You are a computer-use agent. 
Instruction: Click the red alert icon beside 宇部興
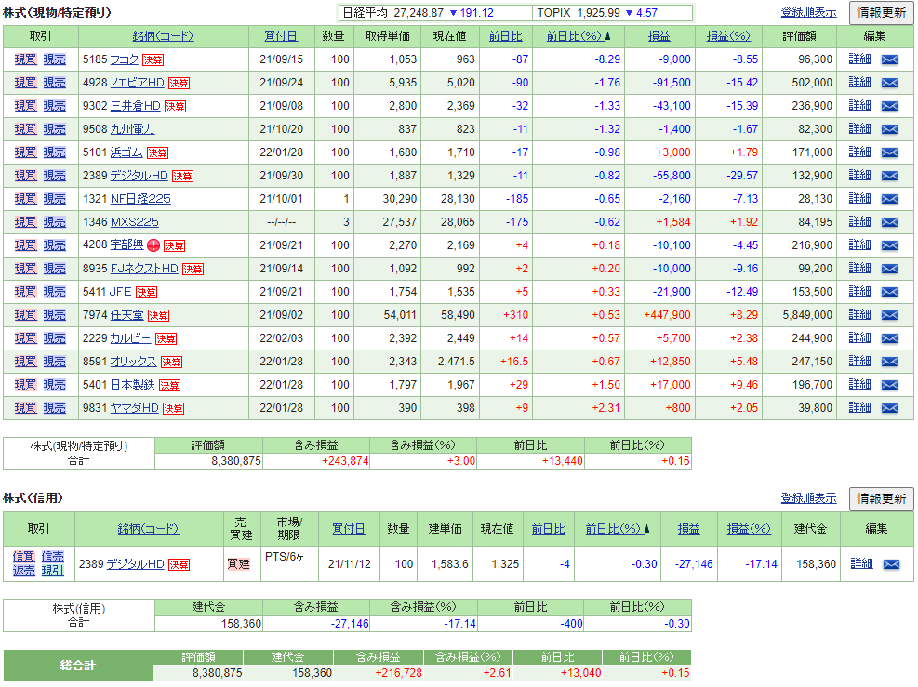(153, 245)
